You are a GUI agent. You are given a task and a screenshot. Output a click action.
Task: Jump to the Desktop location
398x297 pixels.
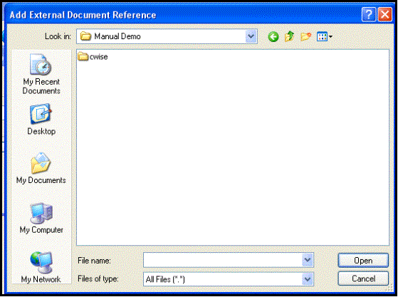(41, 120)
